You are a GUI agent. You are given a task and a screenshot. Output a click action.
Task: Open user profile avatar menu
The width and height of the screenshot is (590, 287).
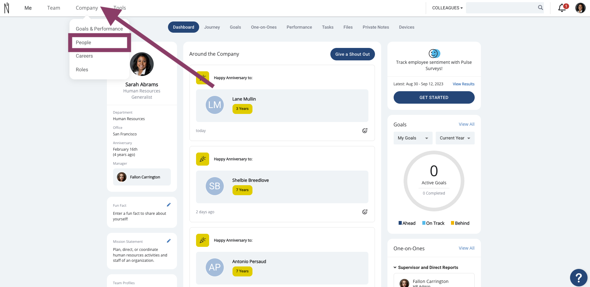[x=580, y=8]
